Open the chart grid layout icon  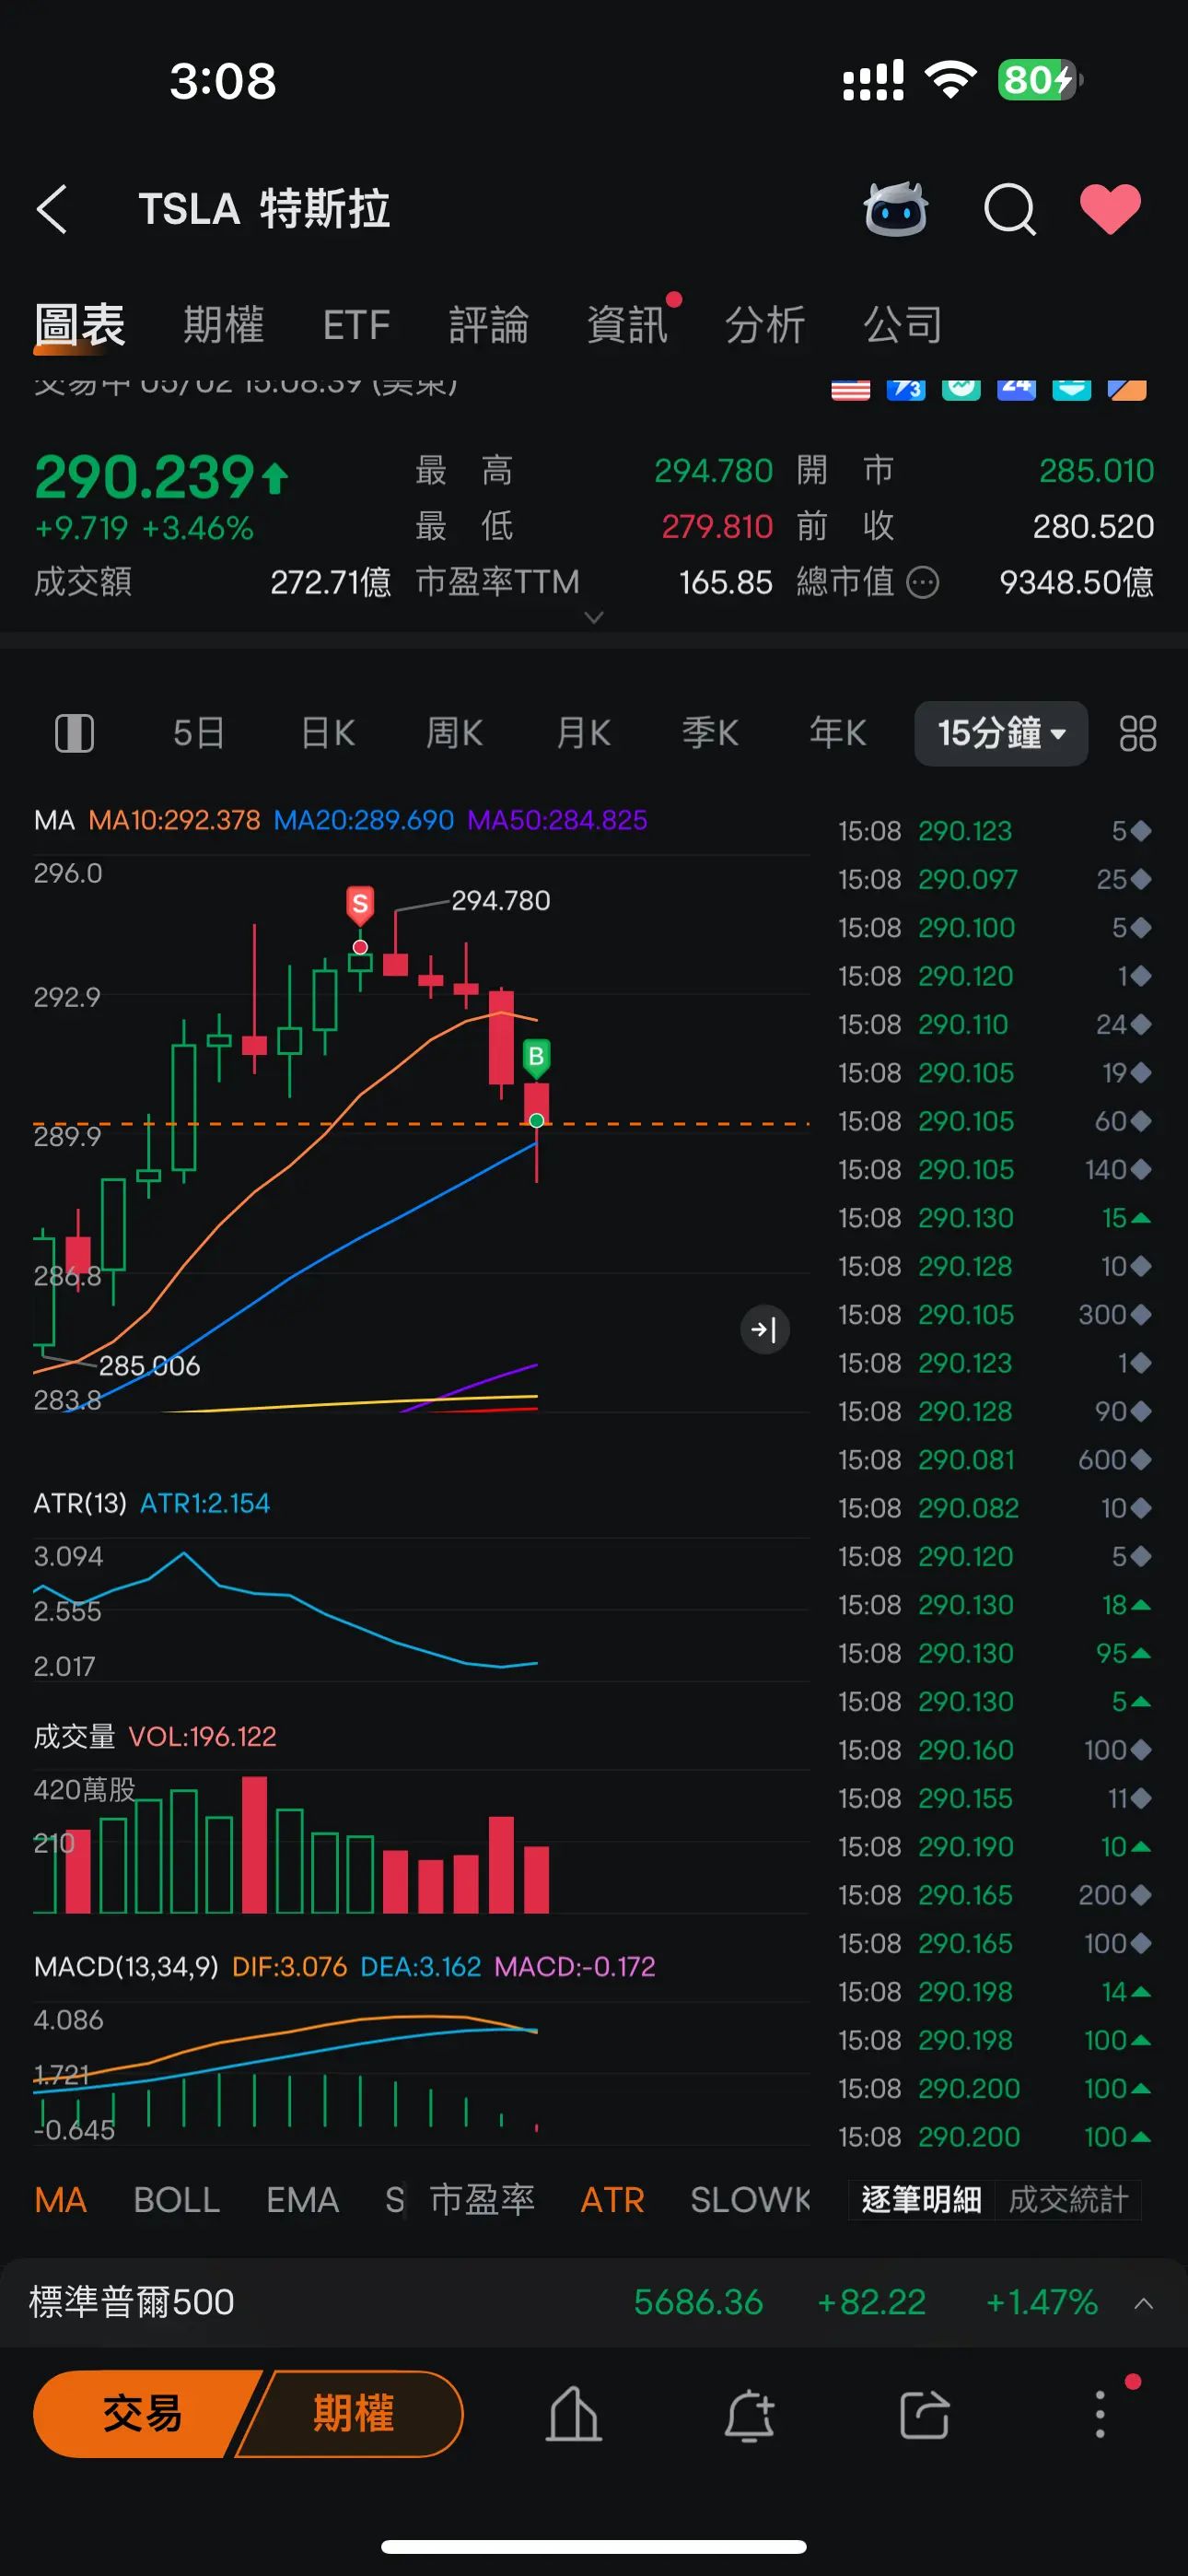[1137, 733]
